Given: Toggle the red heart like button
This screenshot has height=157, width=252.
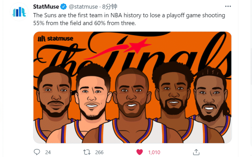Looking at the screenshot, I should (140, 152).
